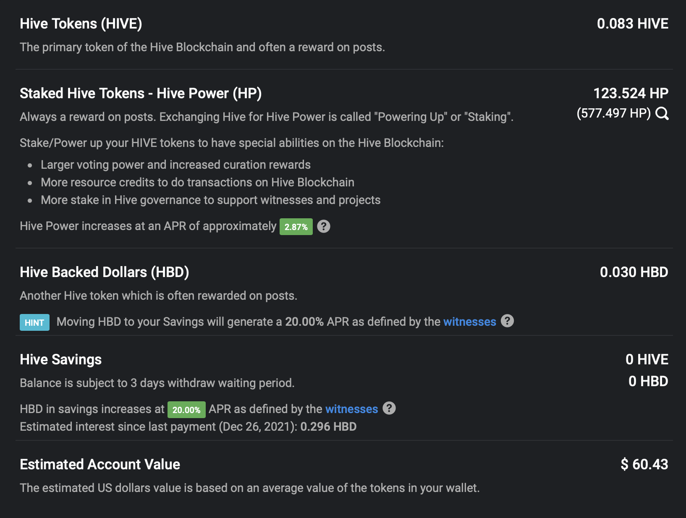Click the $ 60.43 estimated account value
Screen dimensions: 686x518
pyautogui.click(x=644, y=464)
